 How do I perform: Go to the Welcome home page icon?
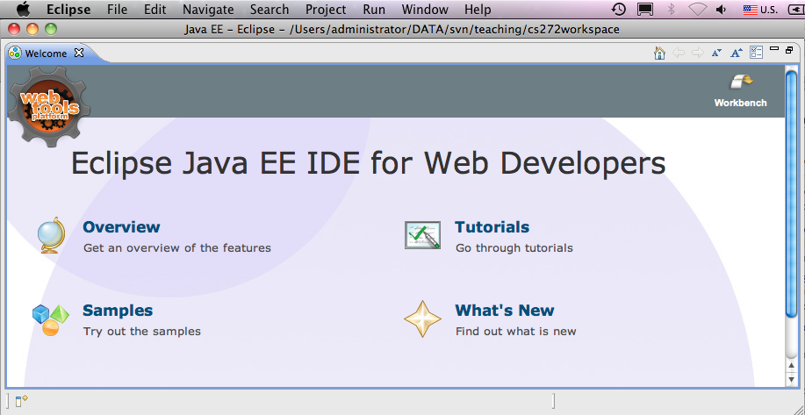pyautogui.click(x=659, y=53)
